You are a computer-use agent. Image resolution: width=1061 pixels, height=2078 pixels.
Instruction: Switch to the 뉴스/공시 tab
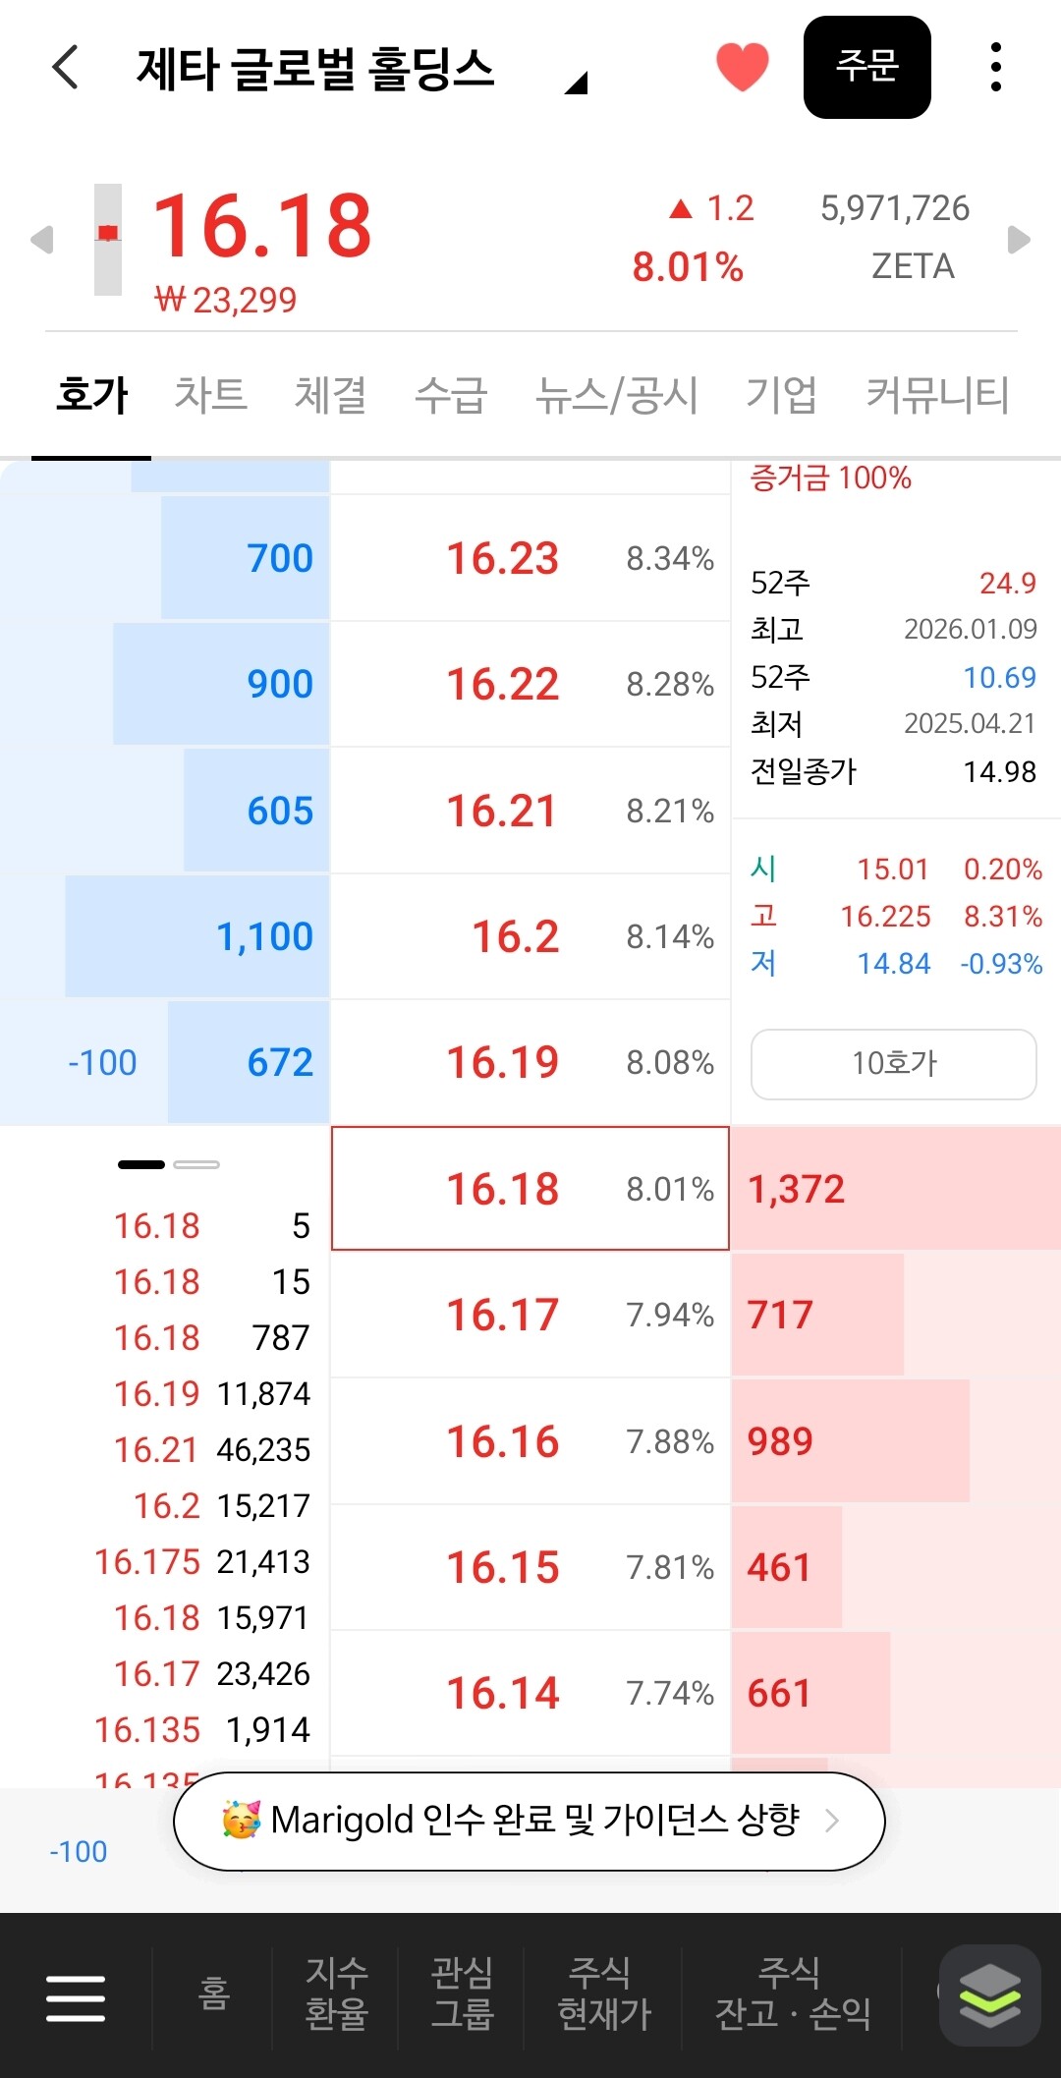pos(617,395)
